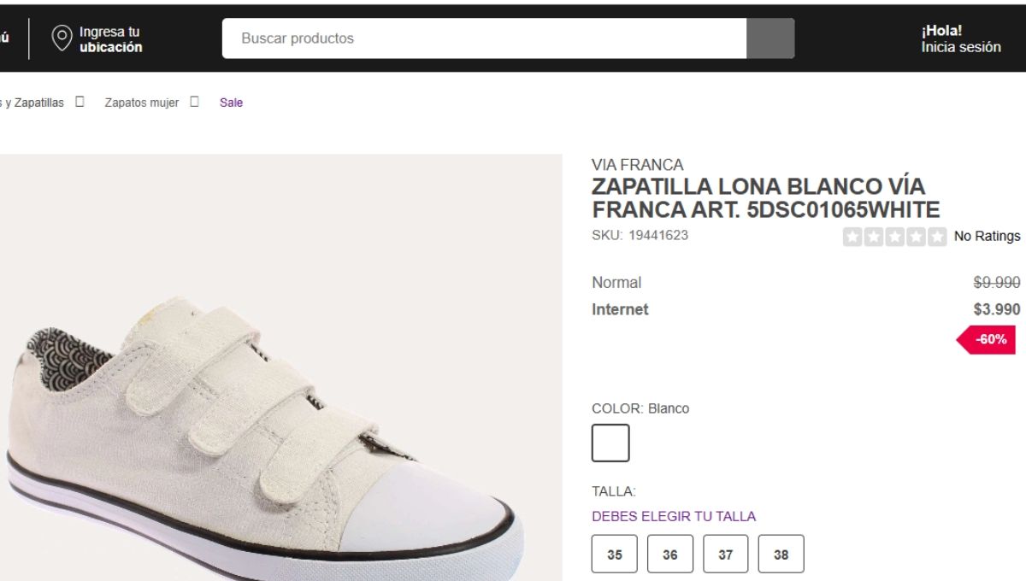The width and height of the screenshot is (1026, 581).
Task: Click the search button beside the search bar
Action: click(772, 38)
